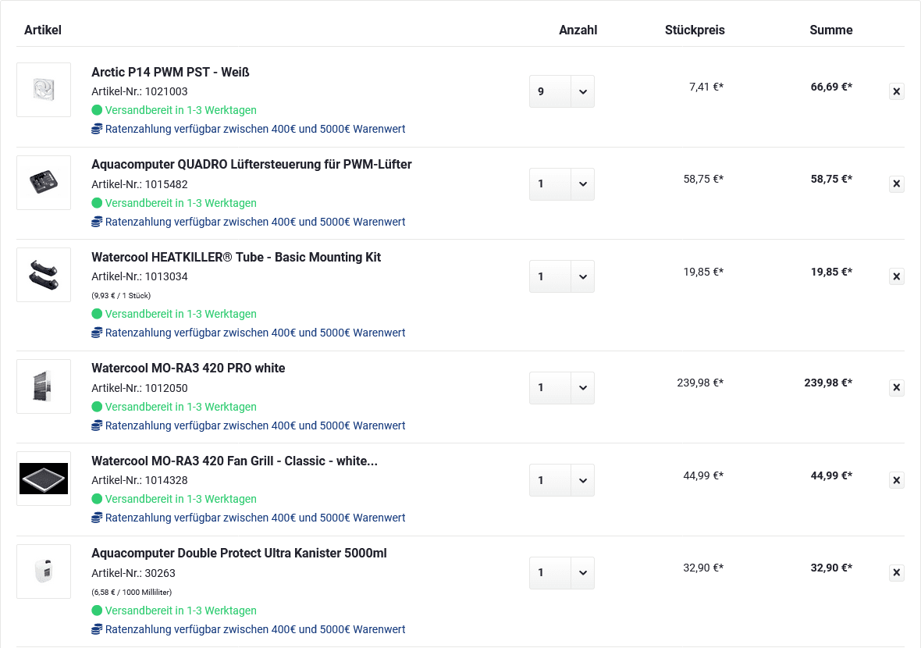Screen dimensions: 921x648
Task: Click the HEATKILLER mounting kit thumbnail
Action: (x=44, y=275)
